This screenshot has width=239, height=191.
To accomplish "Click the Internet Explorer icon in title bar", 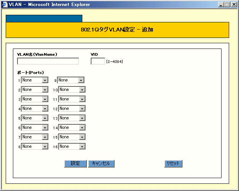I will (4, 5).
